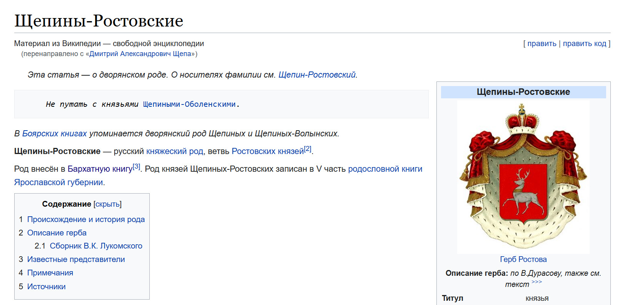Select the 'князья' infobox value

[x=537, y=298]
